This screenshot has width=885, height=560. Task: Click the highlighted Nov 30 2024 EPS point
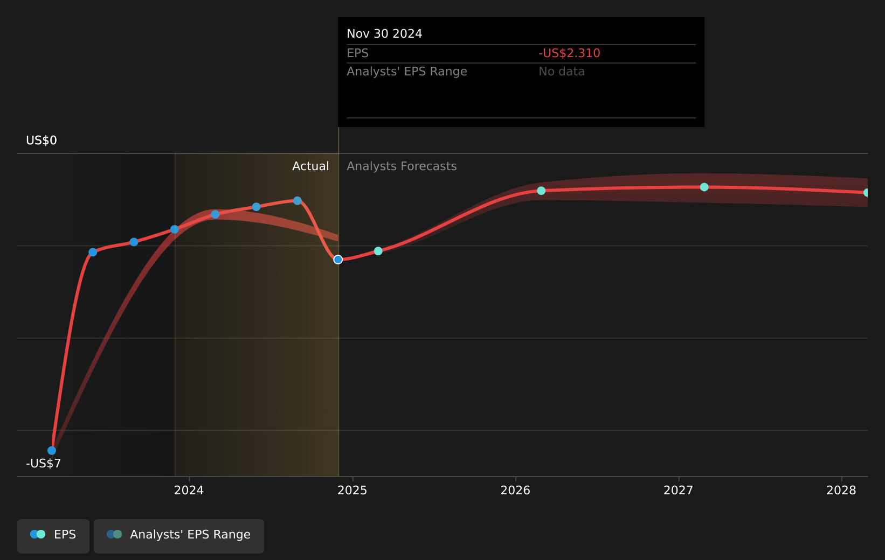click(338, 260)
